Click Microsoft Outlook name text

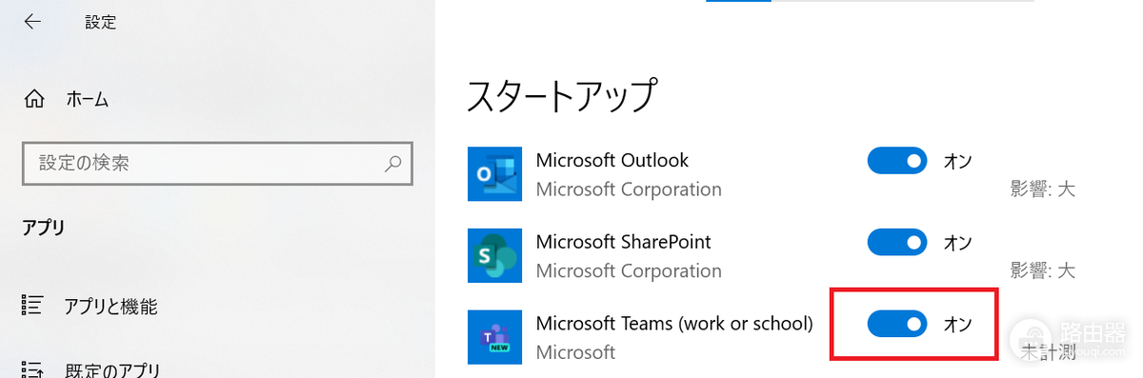[612, 160]
